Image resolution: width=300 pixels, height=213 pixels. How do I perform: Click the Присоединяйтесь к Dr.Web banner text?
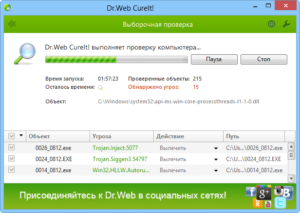(123, 196)
